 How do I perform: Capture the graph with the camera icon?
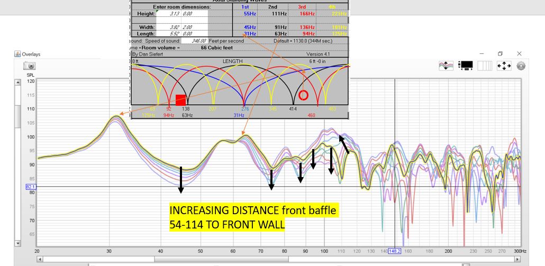[x=30, y=66]
